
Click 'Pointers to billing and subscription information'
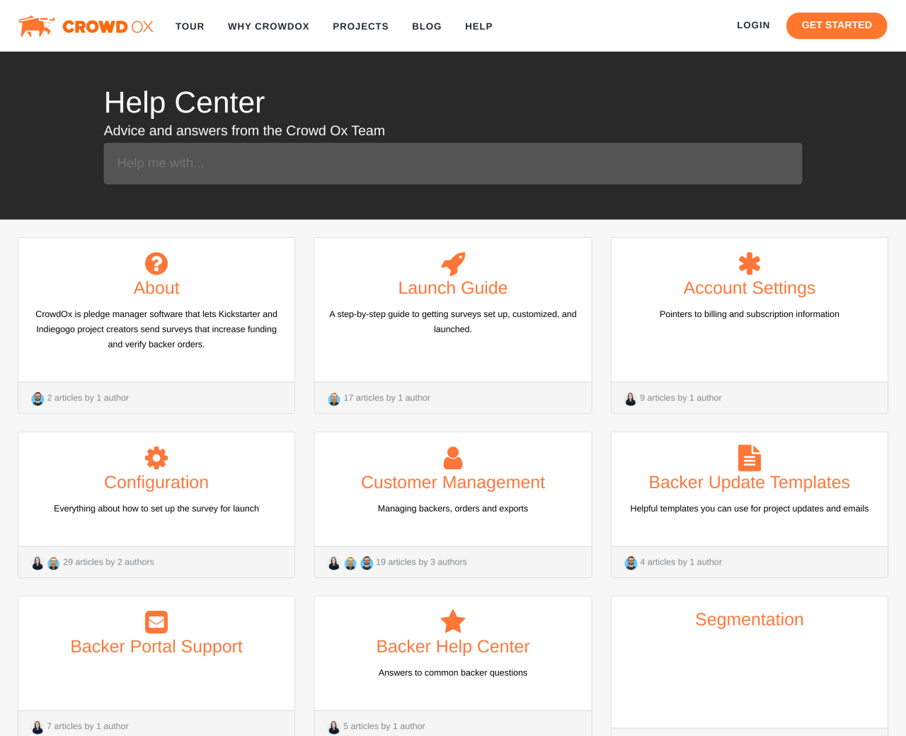[x=750, y=314]
